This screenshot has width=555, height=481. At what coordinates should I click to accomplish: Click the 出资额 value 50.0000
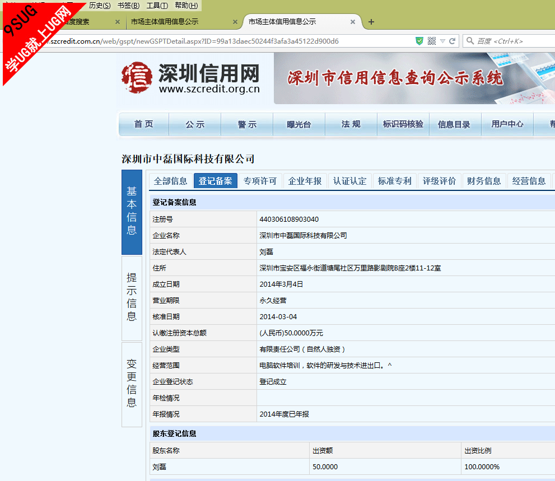tap(325, 467)
